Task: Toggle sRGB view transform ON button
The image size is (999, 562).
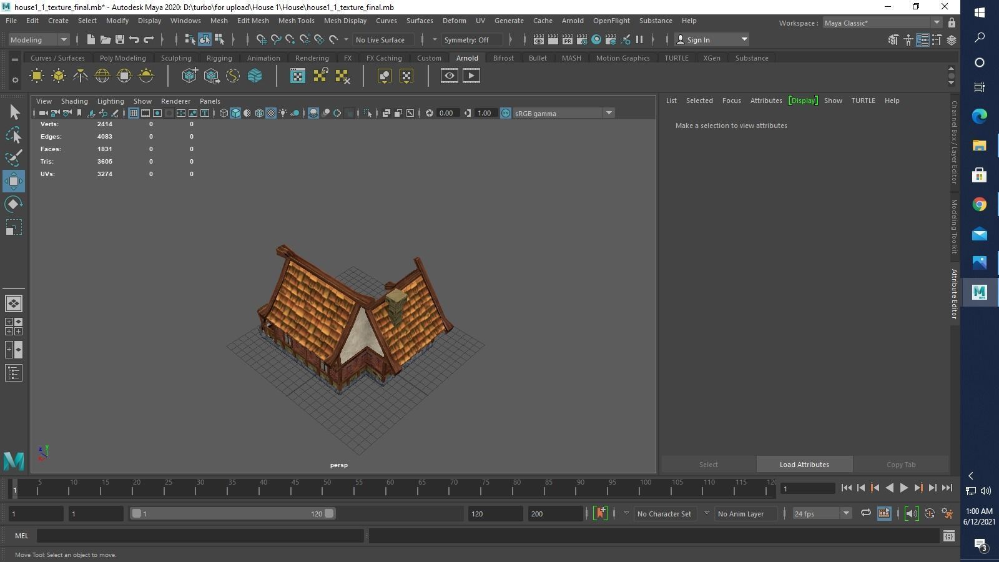Action: 506,113
